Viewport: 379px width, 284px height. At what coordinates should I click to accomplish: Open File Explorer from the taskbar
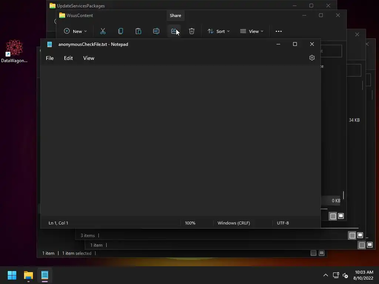coord(28,275)
